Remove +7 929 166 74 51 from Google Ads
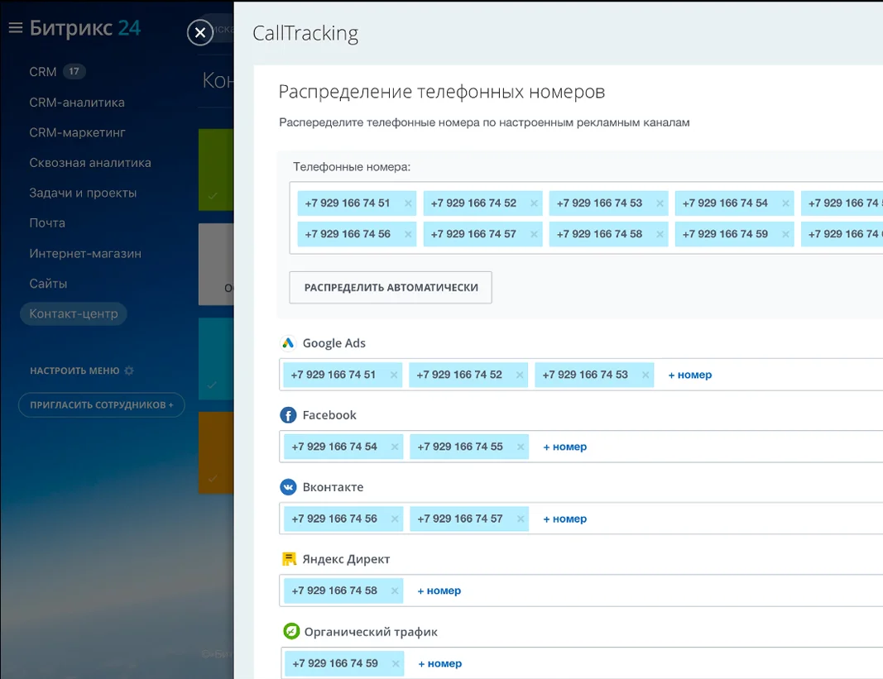The height and width of the screenshot is (679, 883). coord(394,375)
